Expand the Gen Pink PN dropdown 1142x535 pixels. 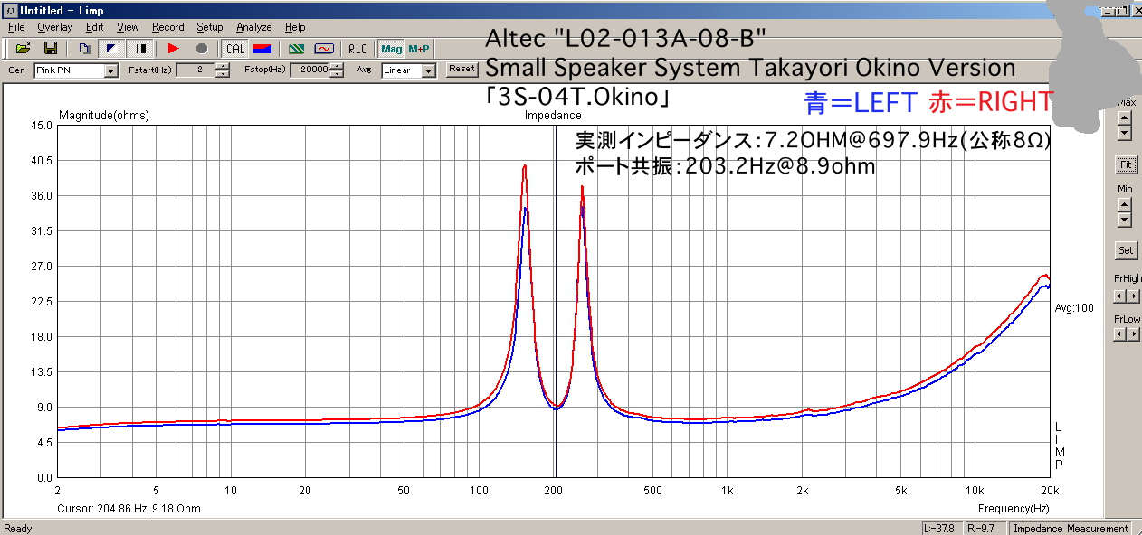[111, 70]
